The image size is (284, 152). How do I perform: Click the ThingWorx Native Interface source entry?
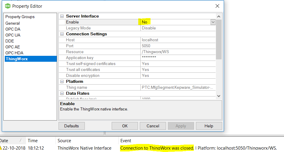click(x=85, y=148)
